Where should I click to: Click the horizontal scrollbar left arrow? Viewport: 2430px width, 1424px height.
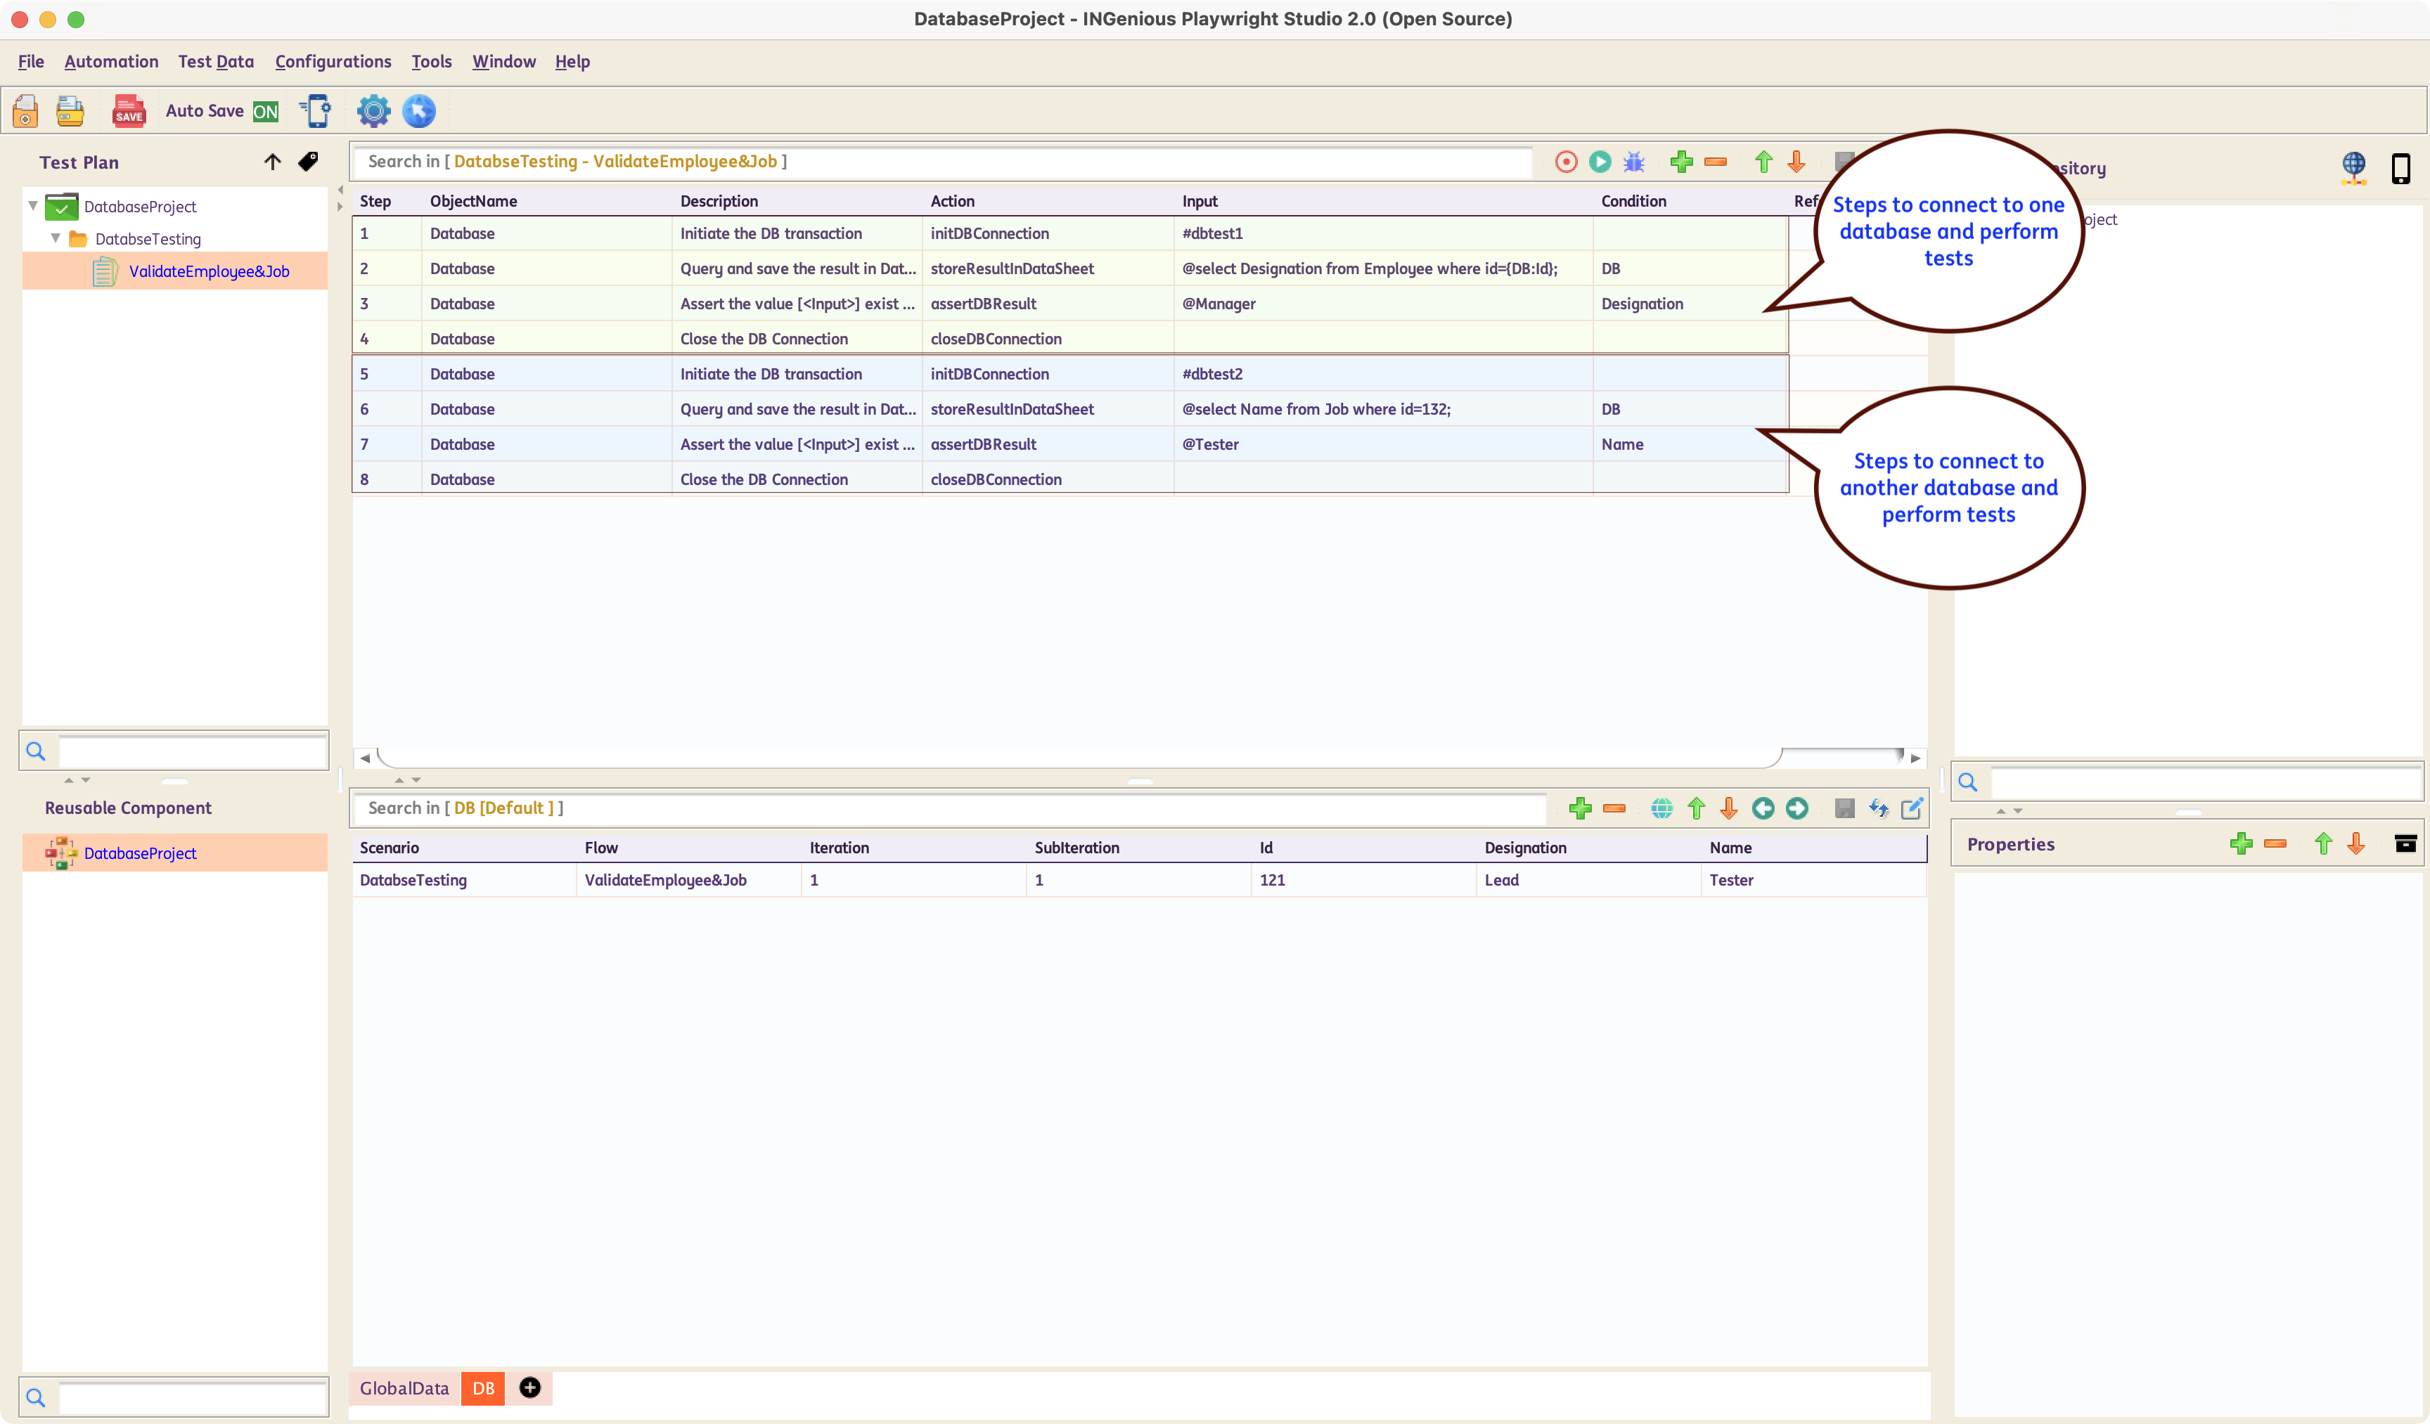coord(364,758)
